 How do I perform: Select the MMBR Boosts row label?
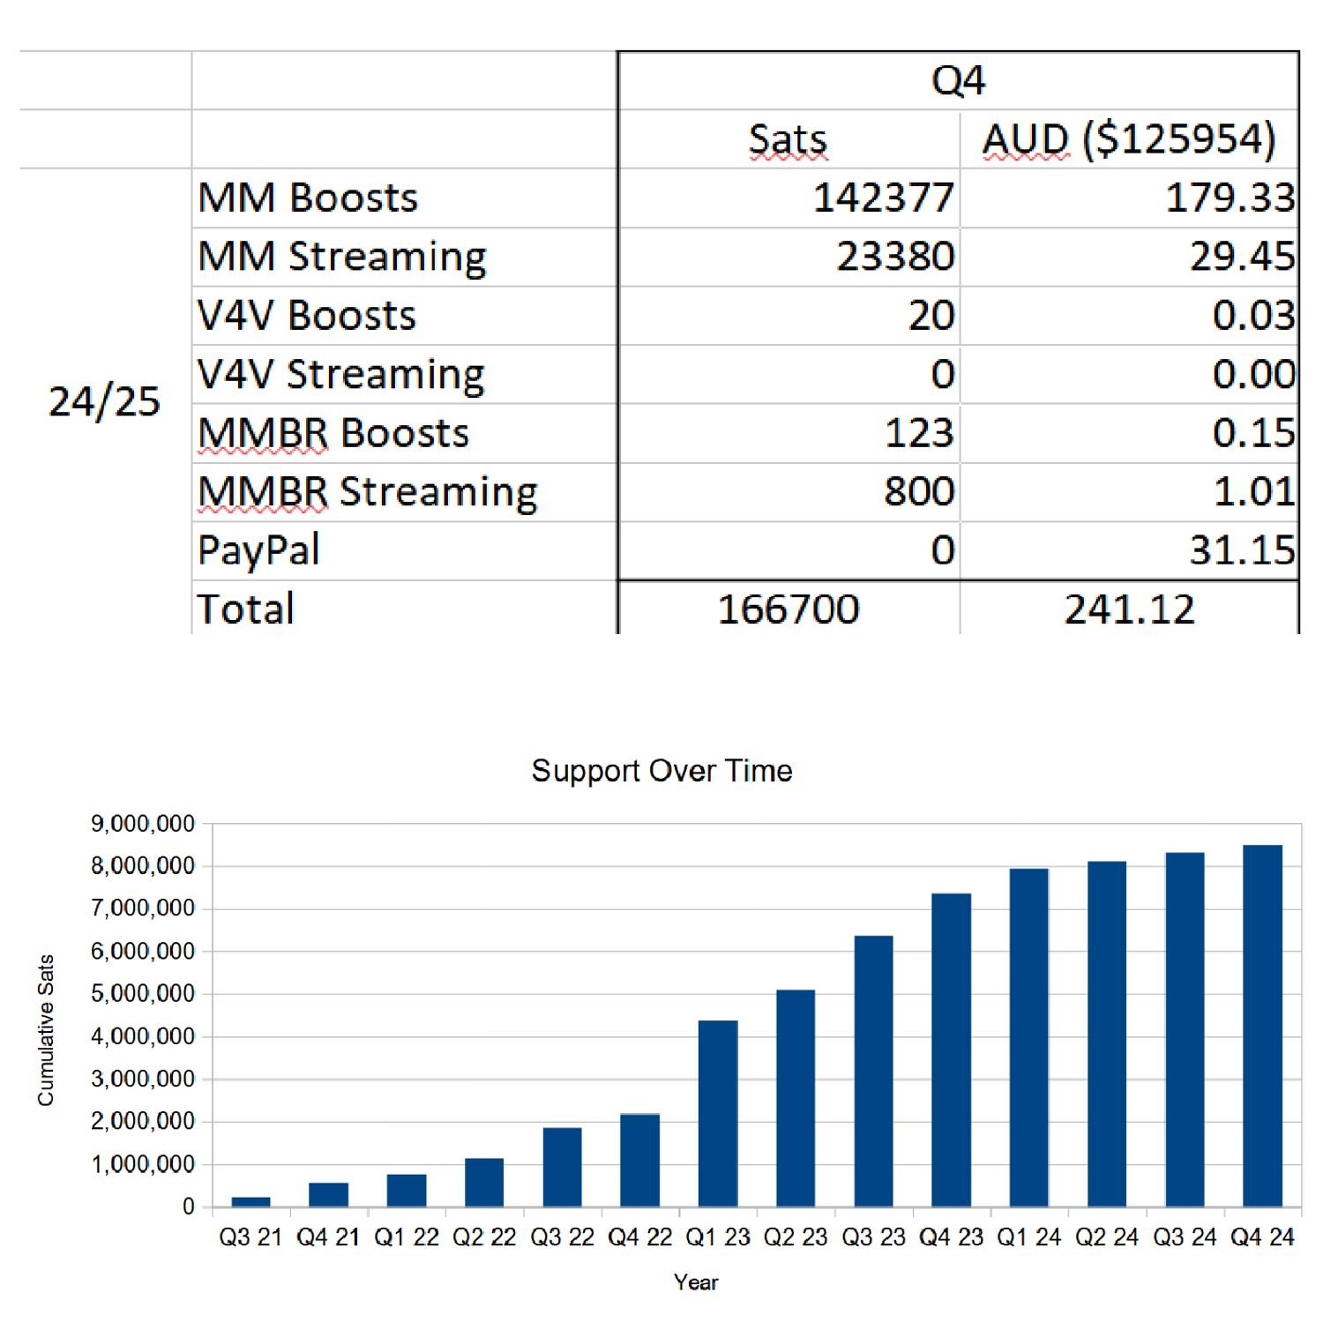[x=404, y=433]
